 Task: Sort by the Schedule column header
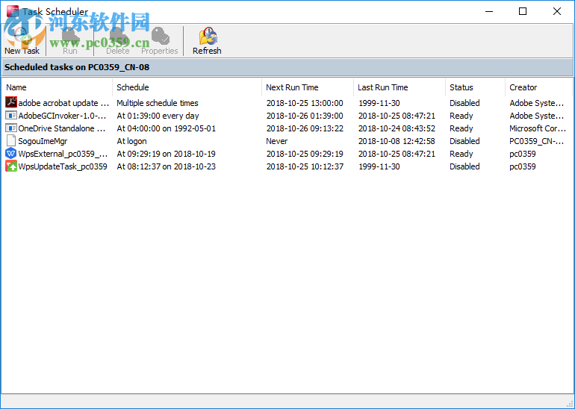point(187,87)
